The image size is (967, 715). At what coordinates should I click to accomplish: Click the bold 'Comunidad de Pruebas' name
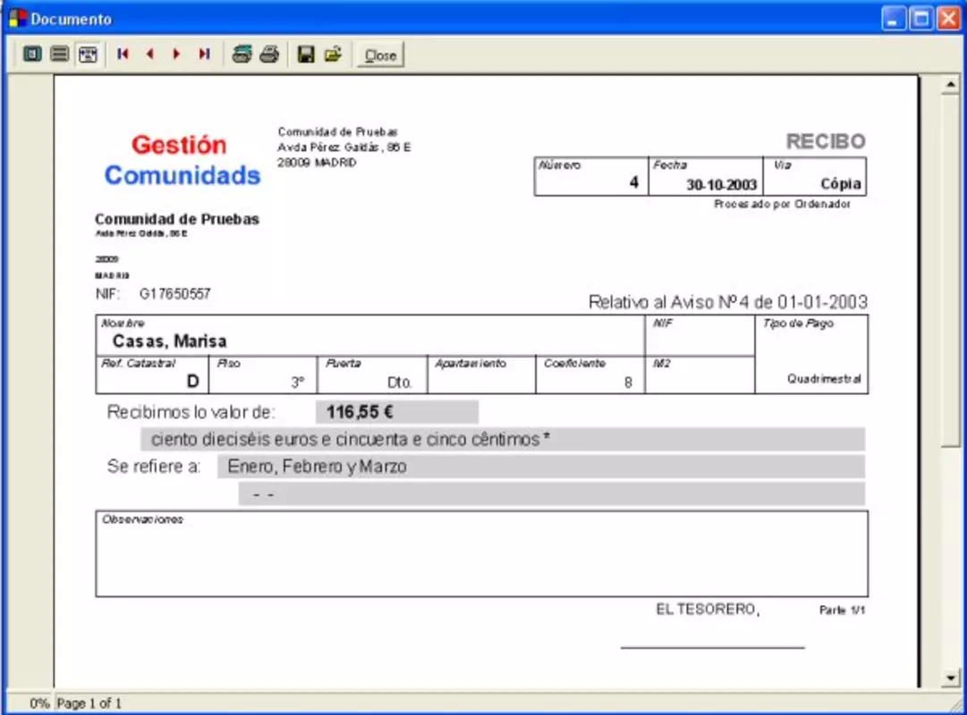177,219
